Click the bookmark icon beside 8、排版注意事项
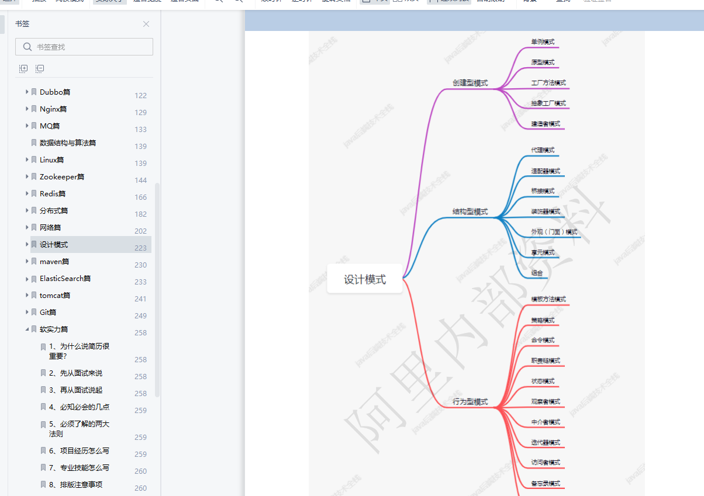 [x=43, y=484]
